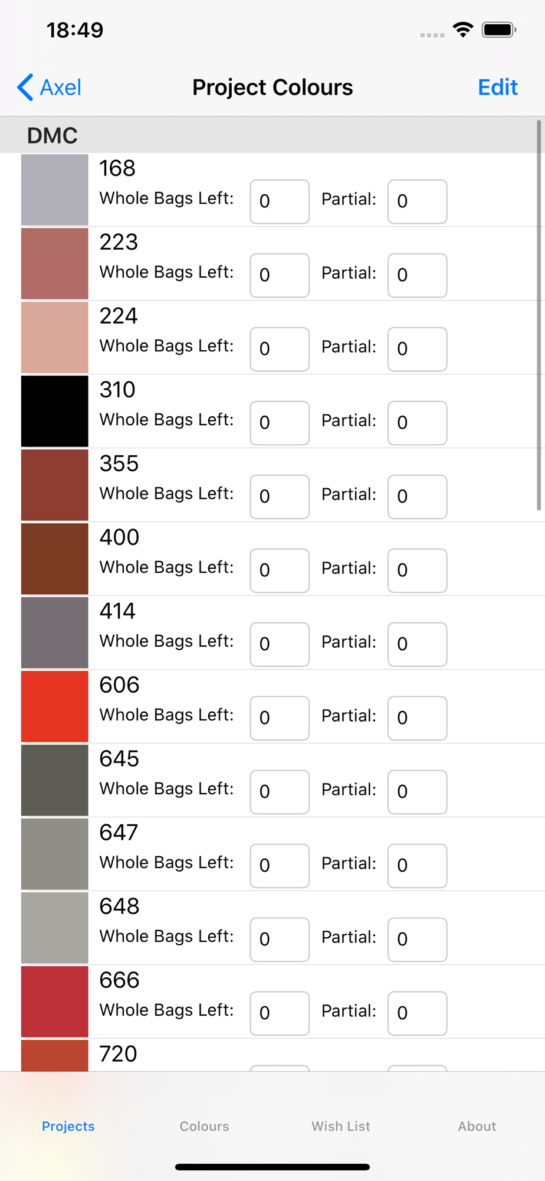Select the Projects tab
Viewport: 545px width, 1181px height.
click(68, 1126)
